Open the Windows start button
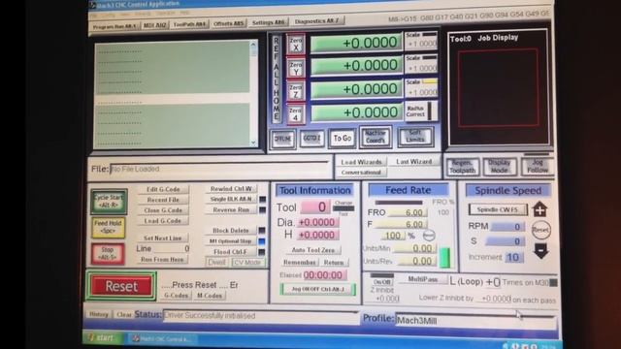The height and width of the screenshot is (349, 621). (x=104, y=338)
